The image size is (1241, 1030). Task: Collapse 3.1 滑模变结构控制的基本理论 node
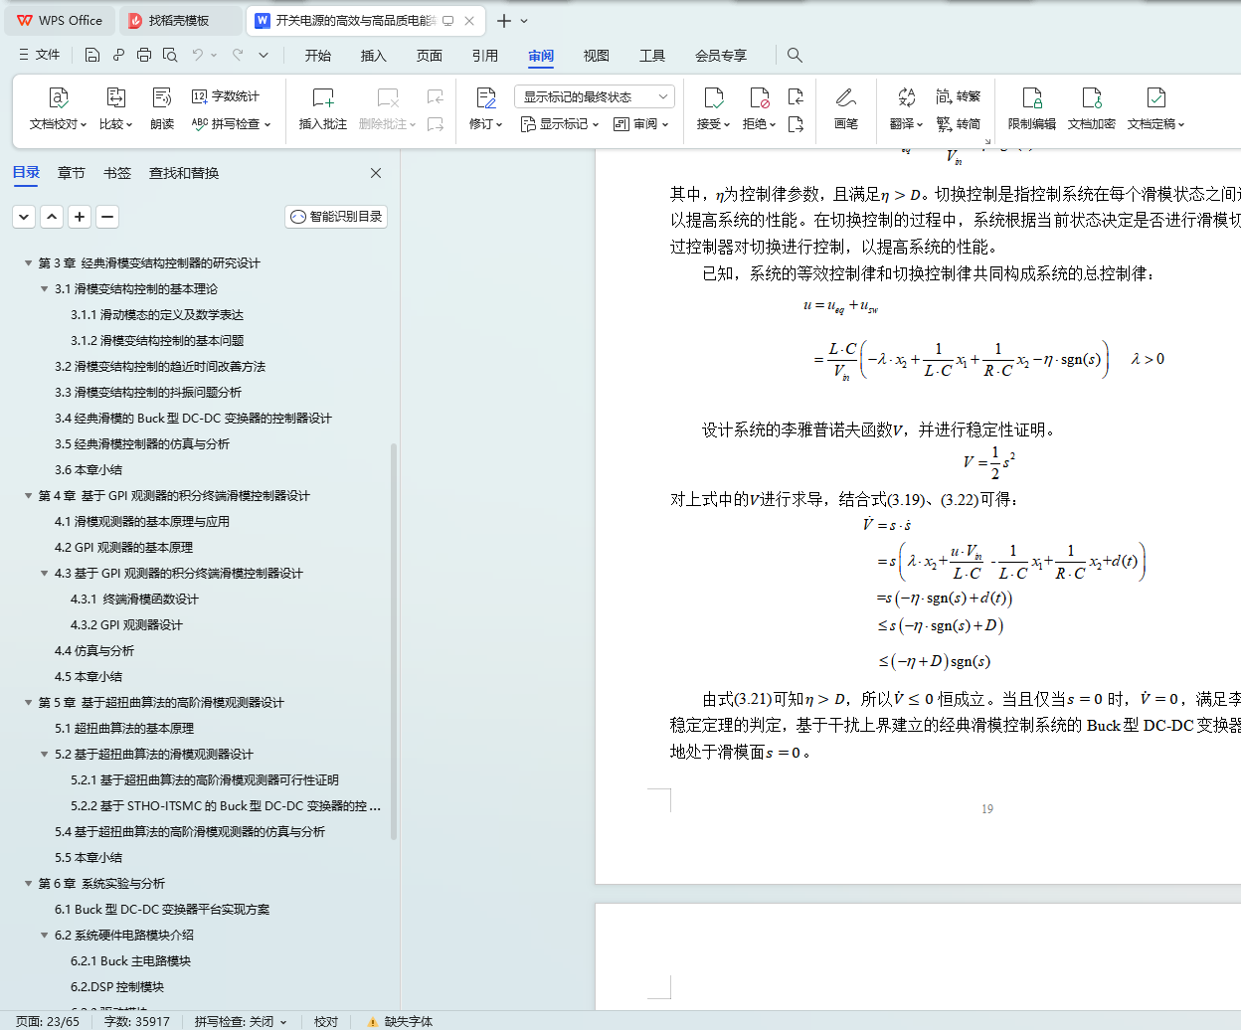[44, 289]
